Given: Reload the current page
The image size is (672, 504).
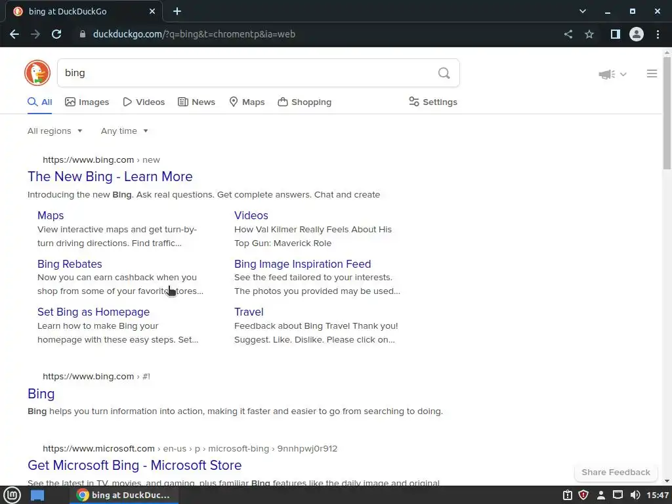Looking at the screenshot, I should [x=56, y=34].
